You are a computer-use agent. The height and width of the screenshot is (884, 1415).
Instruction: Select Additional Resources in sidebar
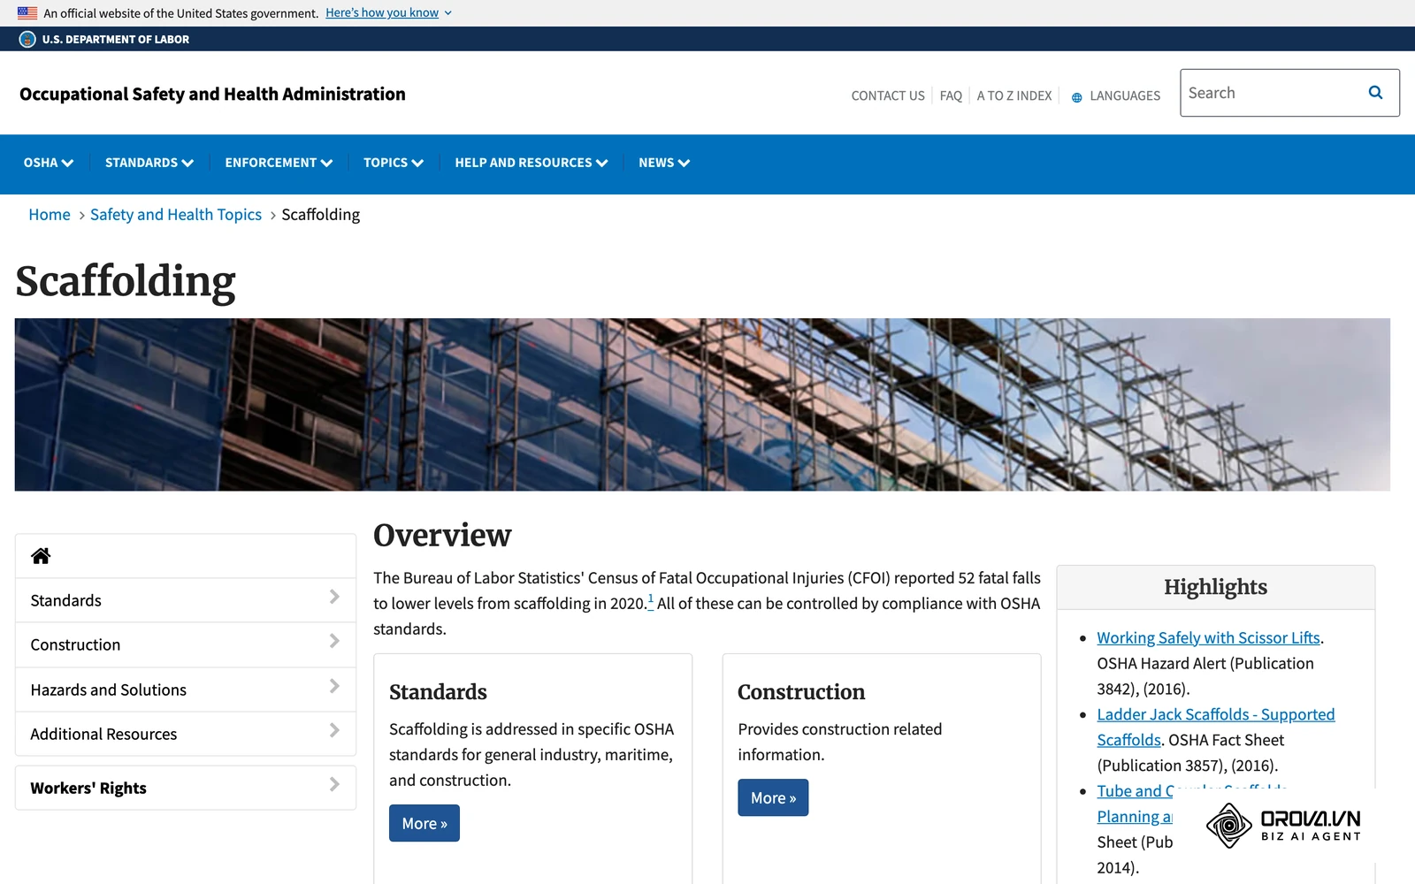coord(186,734)
